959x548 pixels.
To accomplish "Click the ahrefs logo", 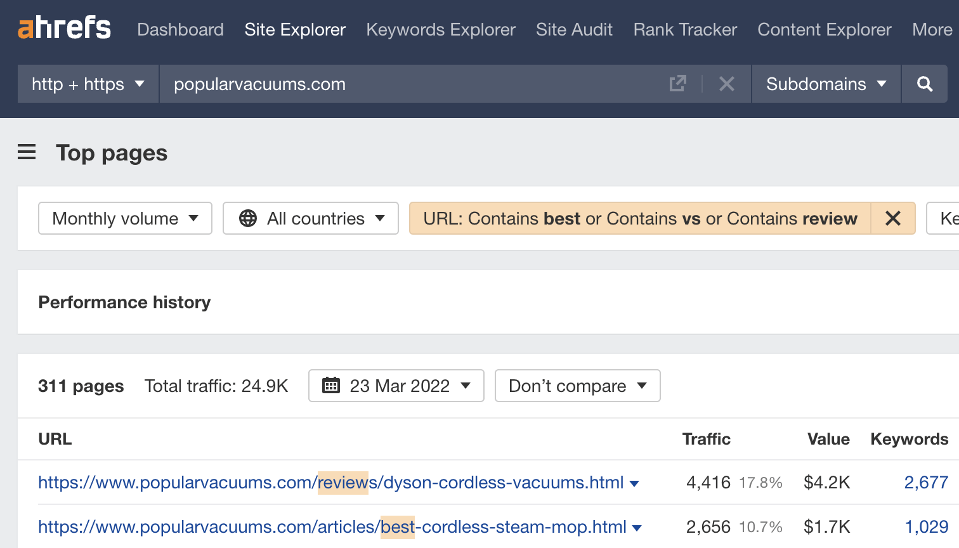I will [x=63, y=27].
